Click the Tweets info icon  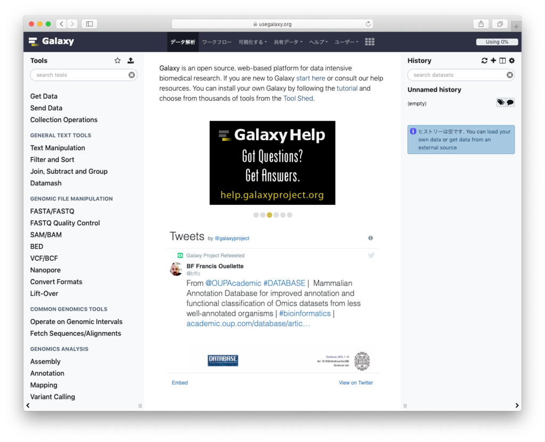pyautogui.click(x=370, y=238)
